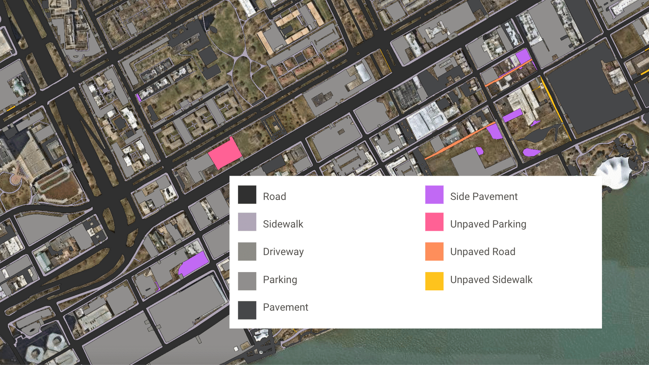Click the Pavement legend color swatch
649x365 pixels.
(247, 310)
